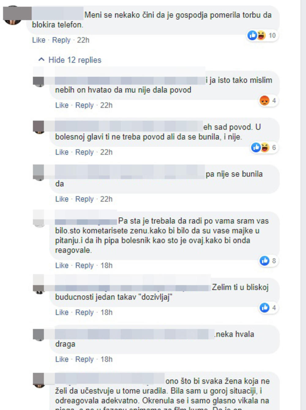Like the 'pa nije se bunila da' reply
The height and width of the screenshot is (410, 306).
tap(62, 199)
